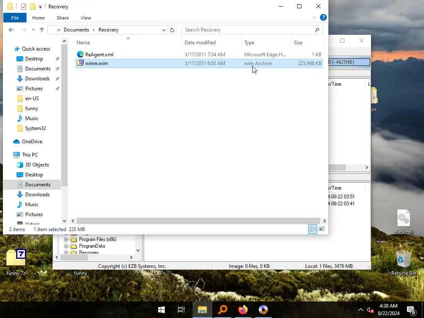This screenshot has width=424, height=318.
Task: Switch to Details view icon
Action: [313, 229]
